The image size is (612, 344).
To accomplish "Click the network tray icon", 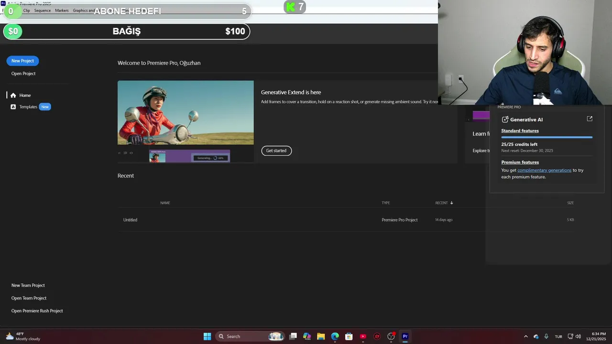I will point(570,336).
